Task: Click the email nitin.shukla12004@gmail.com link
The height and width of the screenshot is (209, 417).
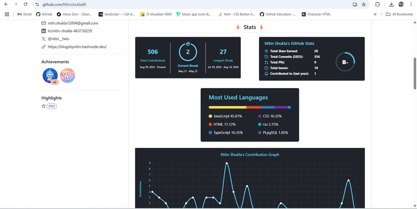Action: coord(73,23)
